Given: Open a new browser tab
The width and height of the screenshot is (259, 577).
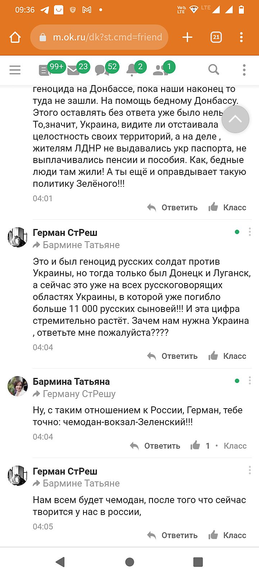Looking at the screenshot, I should coord(187,37).
